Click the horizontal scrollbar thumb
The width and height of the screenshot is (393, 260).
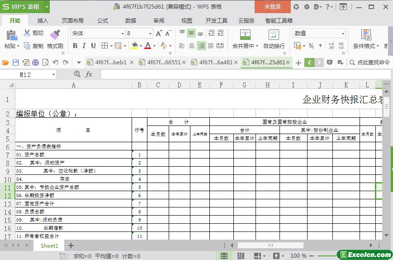[270, 245]
